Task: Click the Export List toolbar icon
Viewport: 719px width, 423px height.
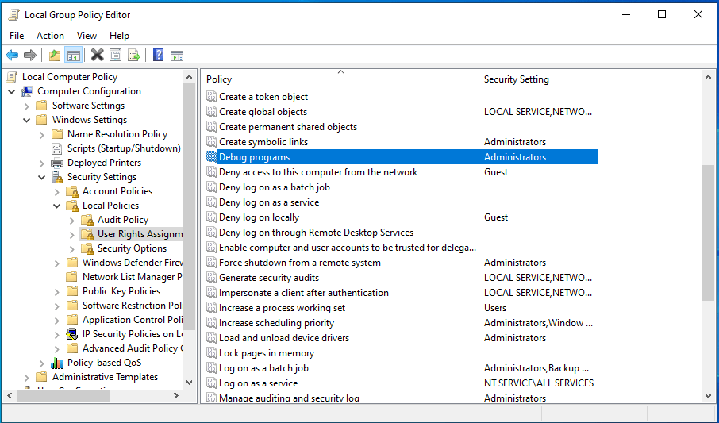Action: (x=134, y=55)
